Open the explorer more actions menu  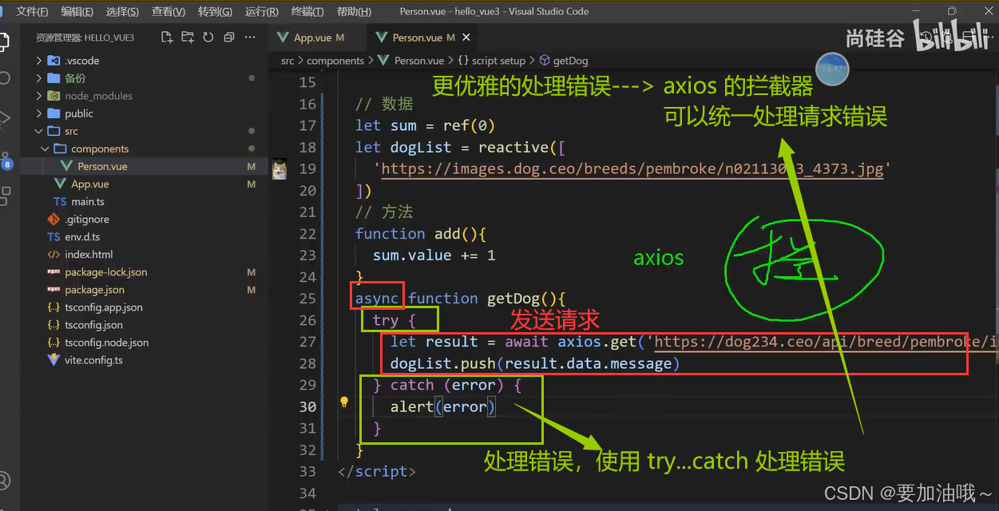250,37
